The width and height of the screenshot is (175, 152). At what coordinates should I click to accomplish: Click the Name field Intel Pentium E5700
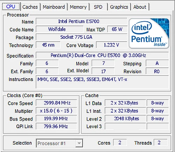coord(82,21)
